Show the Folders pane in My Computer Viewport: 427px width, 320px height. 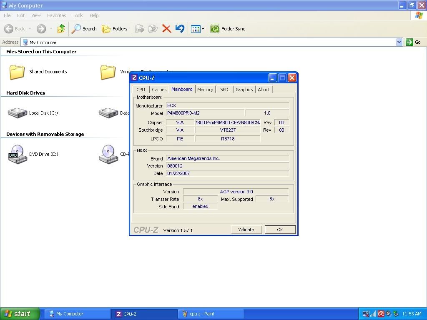pos(114,29)
